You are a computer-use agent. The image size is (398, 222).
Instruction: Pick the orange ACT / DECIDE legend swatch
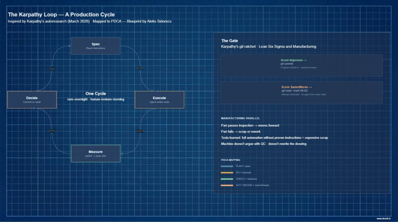pos(227,185)
